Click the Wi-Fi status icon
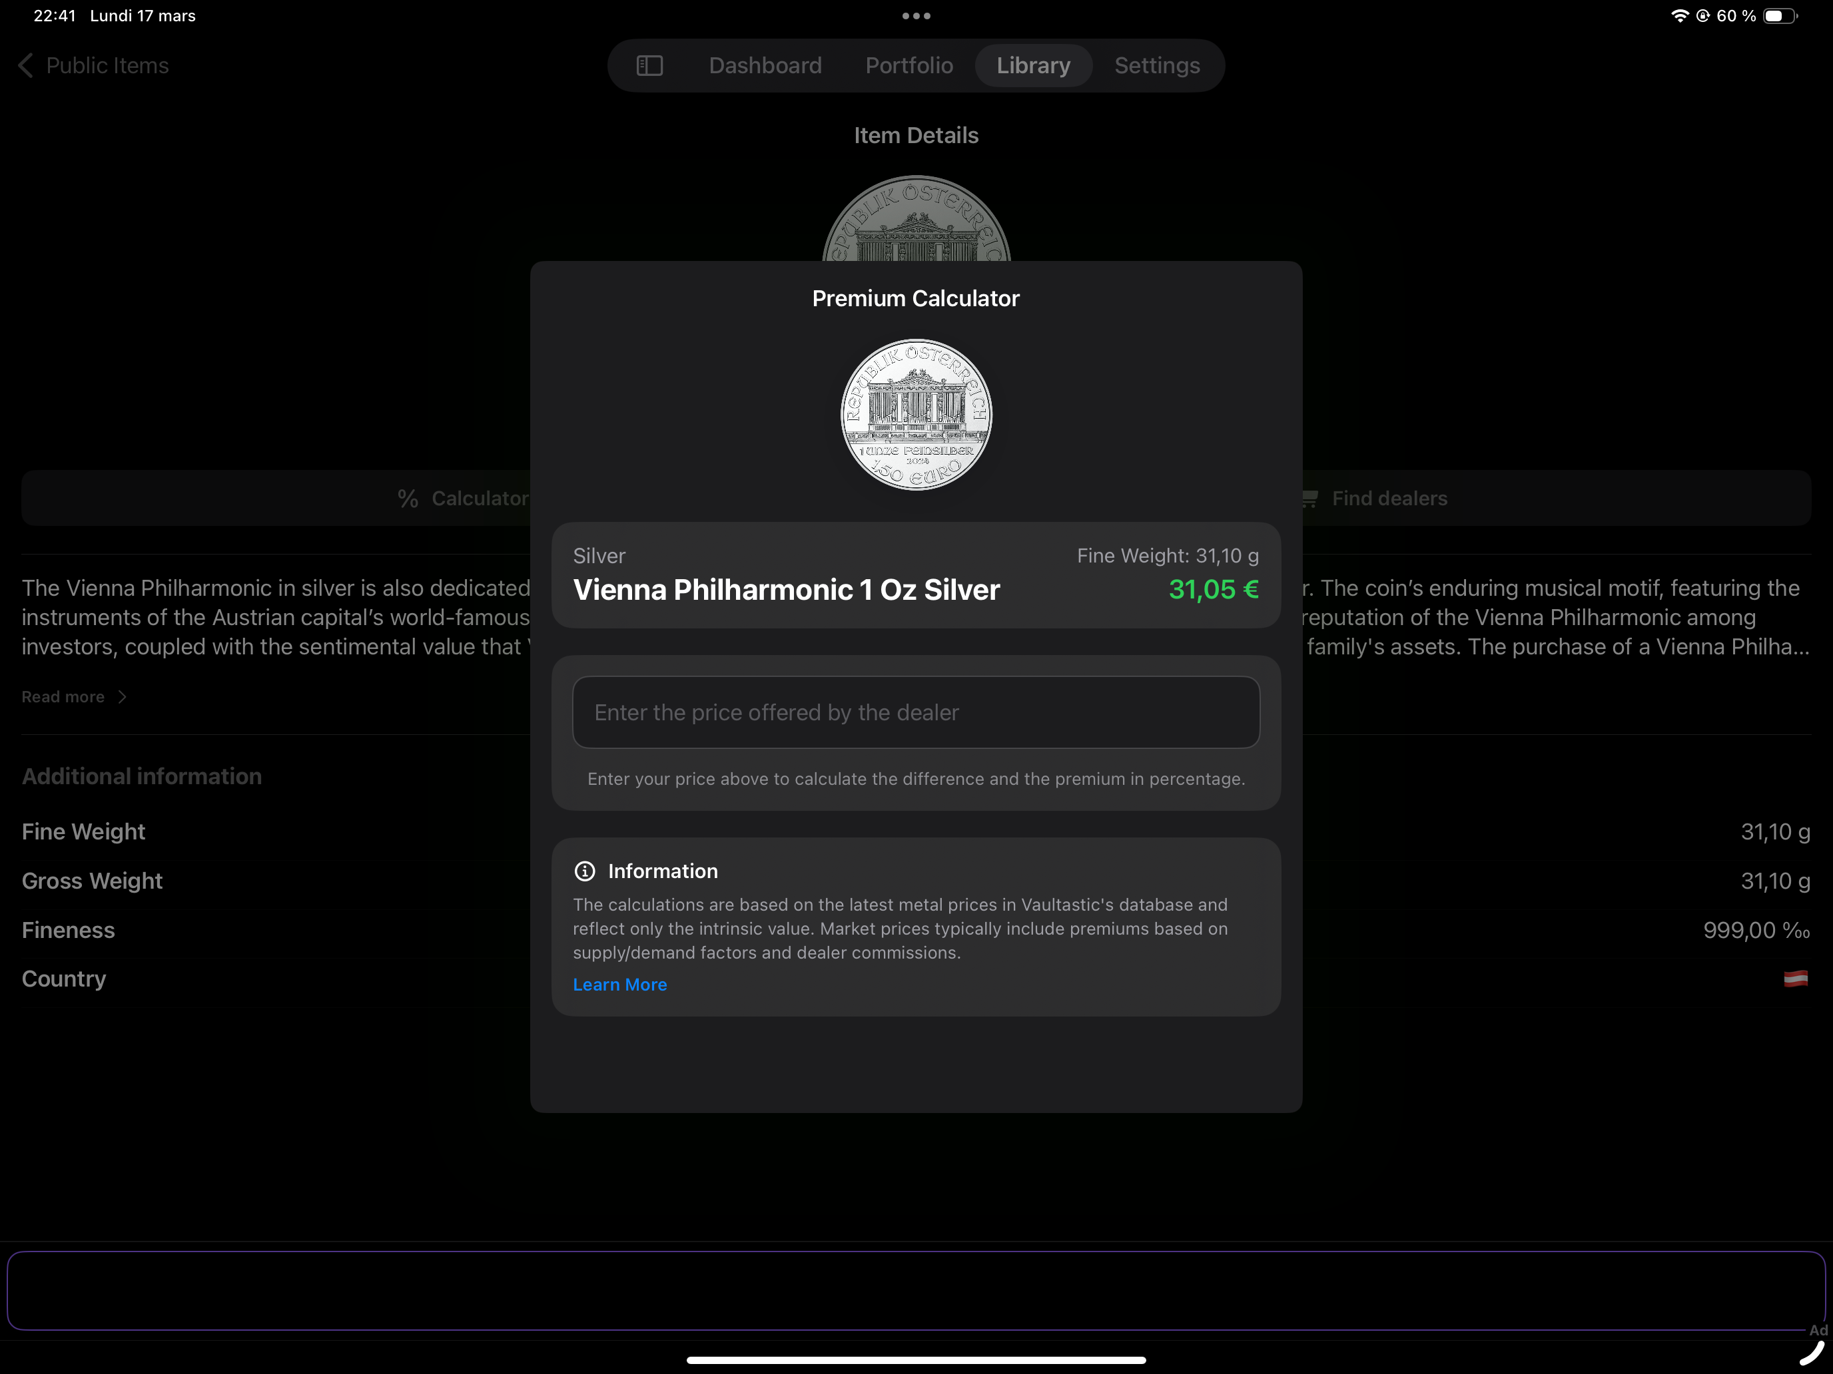This screenshot has width=1833, height=1374. pos(1680,16)
